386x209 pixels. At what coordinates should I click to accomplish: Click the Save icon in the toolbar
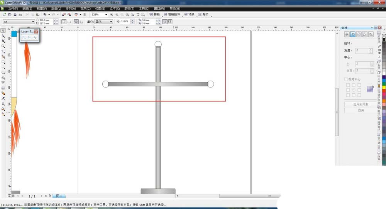[15, 15]
